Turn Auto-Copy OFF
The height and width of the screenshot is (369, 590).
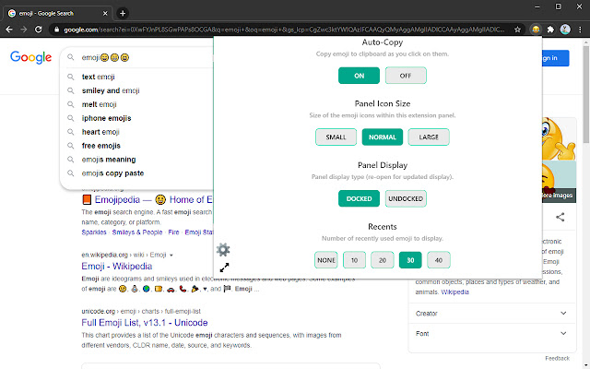(x=406, y=76)
